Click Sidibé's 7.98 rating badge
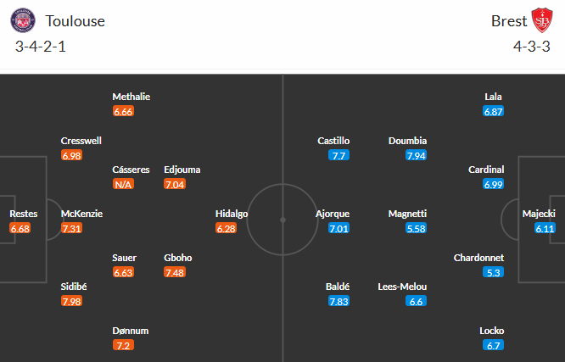The image size is (565, 362). (72, 302)
